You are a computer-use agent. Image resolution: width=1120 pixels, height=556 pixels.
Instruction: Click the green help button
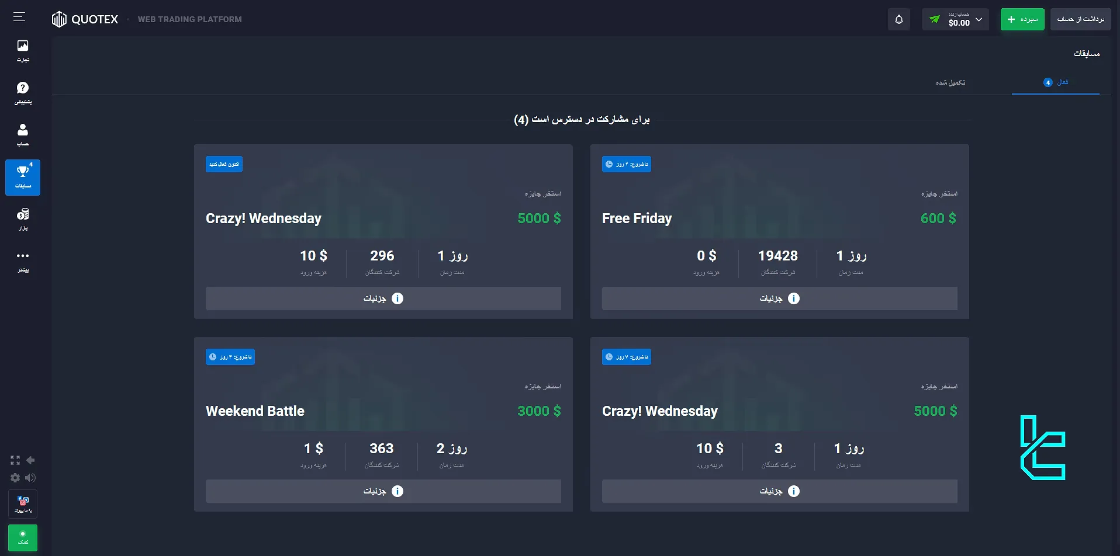click(x=23, y=537)
